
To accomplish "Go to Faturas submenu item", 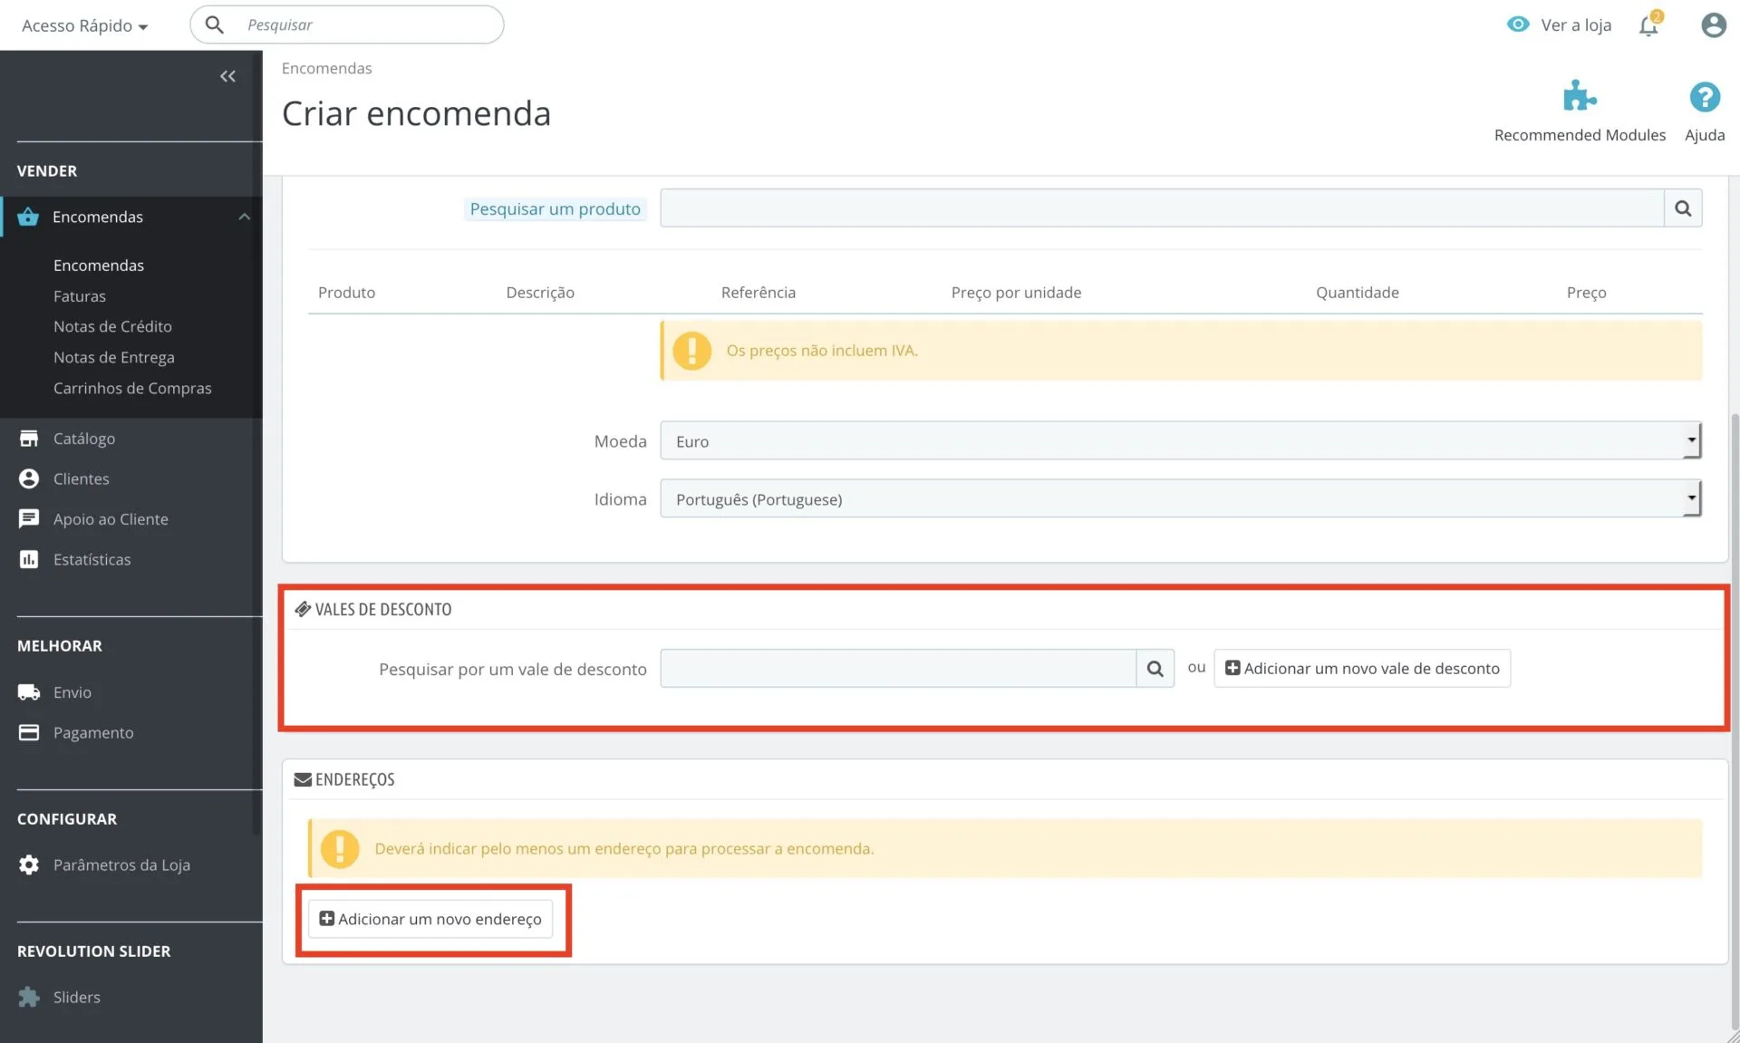I will (x=80, y=296).
